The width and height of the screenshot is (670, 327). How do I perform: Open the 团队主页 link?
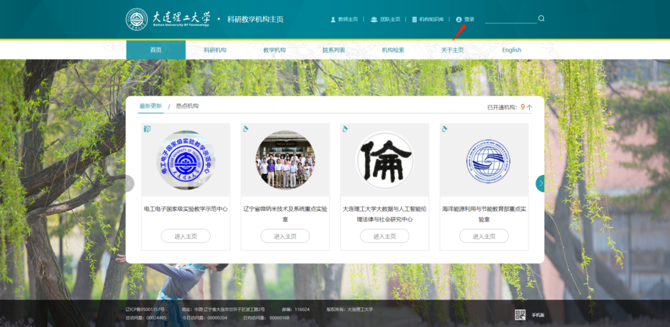(x=390, y=19)
